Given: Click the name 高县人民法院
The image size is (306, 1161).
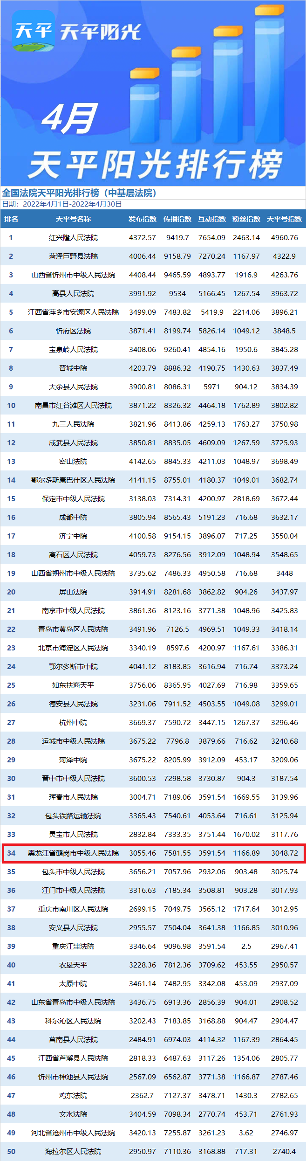Looking at the screenshot, I should 73,293.
